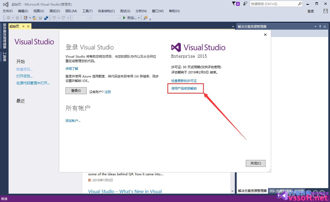This screenshot has height=202, width=330.
Task: Open the 分析(N) menu
Action: 141,11
